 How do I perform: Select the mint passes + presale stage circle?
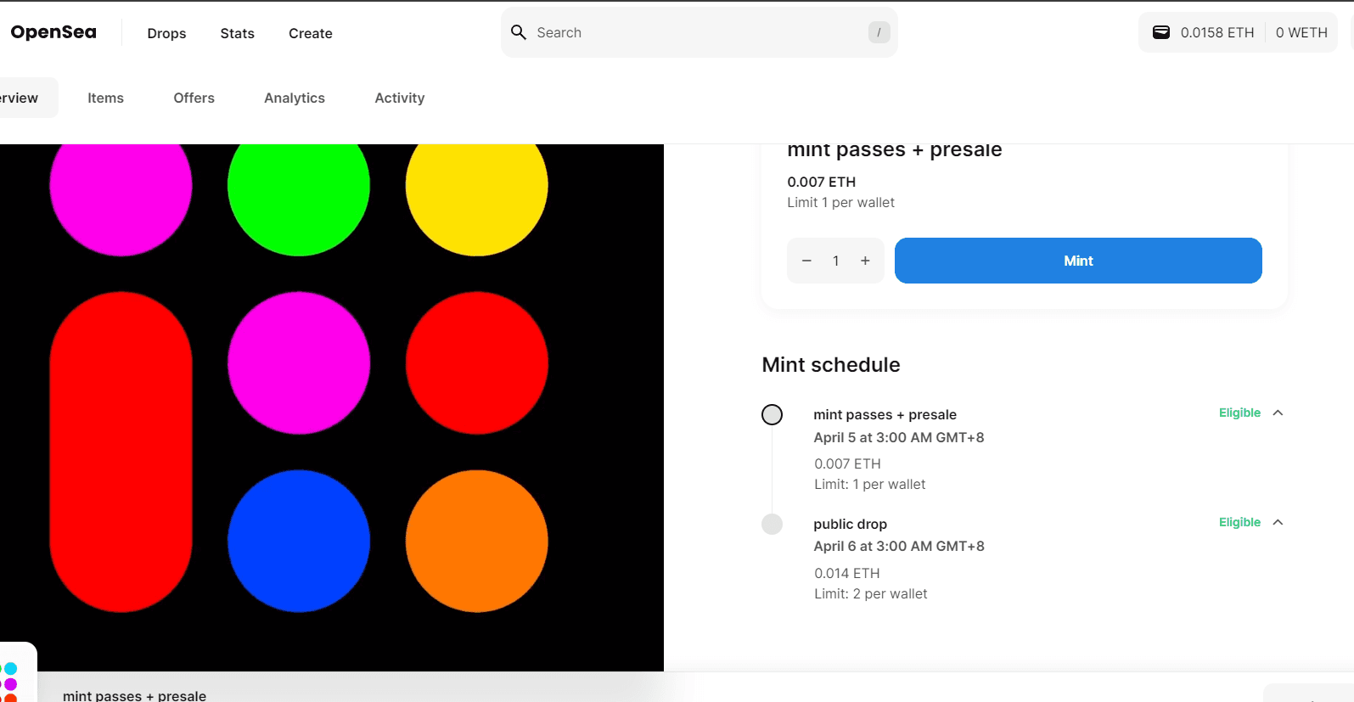coord(772,414)
